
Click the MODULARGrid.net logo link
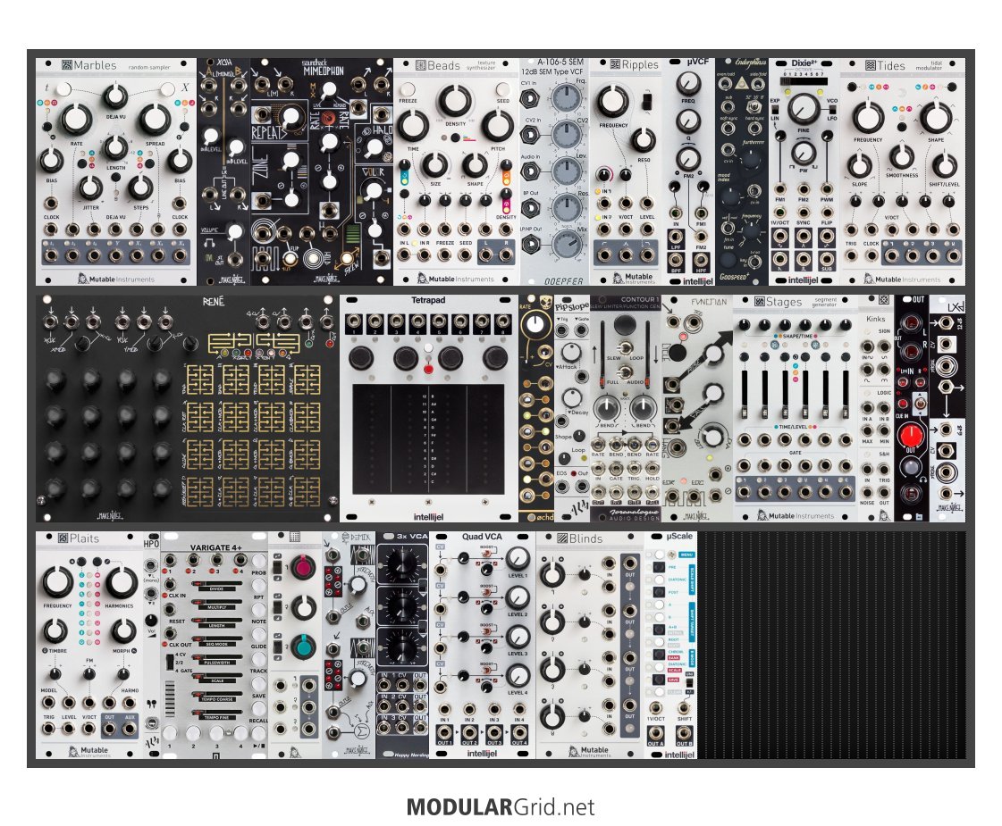click(x=500, y=807)
